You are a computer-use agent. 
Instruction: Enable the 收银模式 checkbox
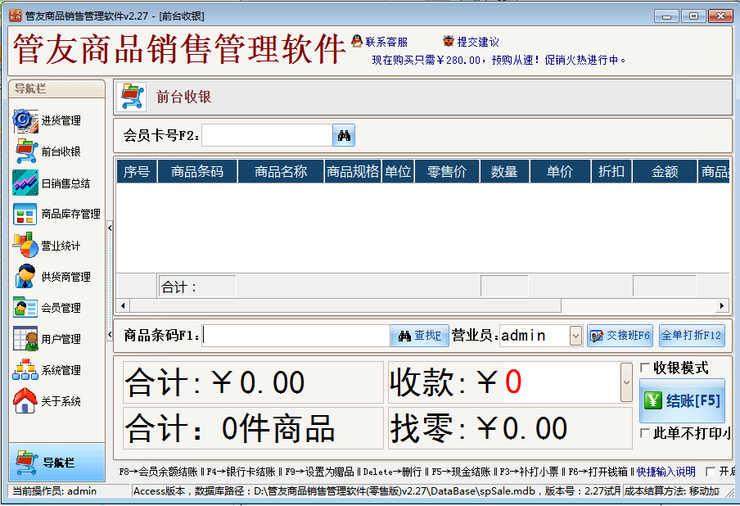click(645, 368)
